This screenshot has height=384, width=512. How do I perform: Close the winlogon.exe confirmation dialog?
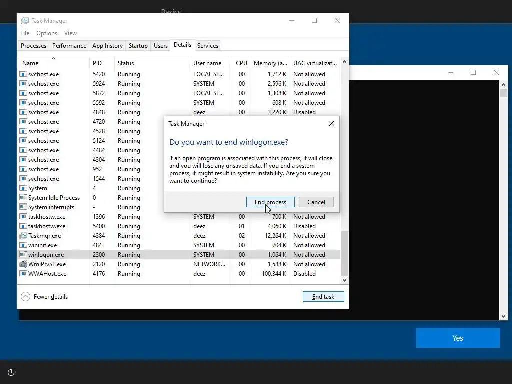coord(332,123)
